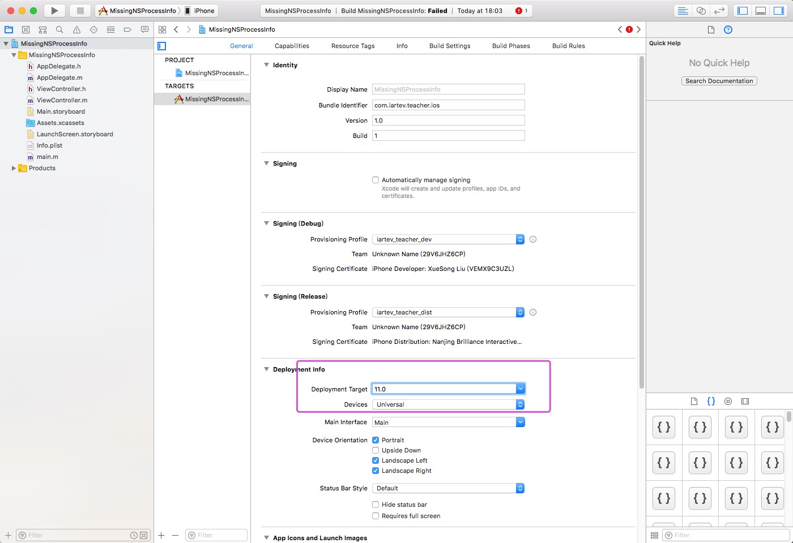The height and width of the screenshot is (543, 793).
Task: Open the Issue navigator
Action: click(x=76, y=29)
